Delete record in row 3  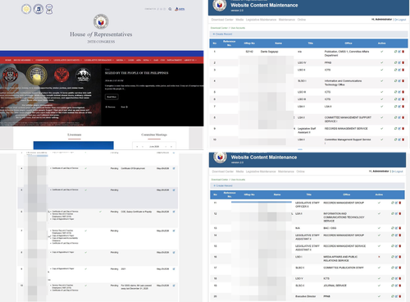click(403, 70)
